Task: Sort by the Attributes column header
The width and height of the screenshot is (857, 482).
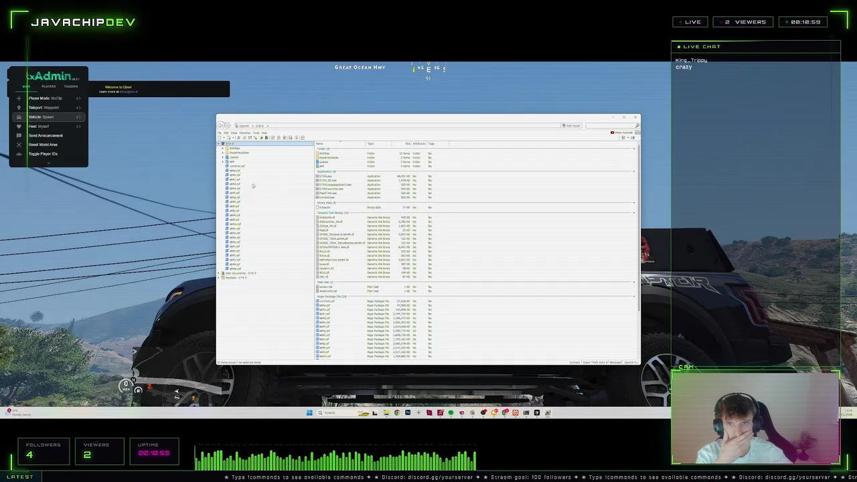Action: tap(418, 143)
